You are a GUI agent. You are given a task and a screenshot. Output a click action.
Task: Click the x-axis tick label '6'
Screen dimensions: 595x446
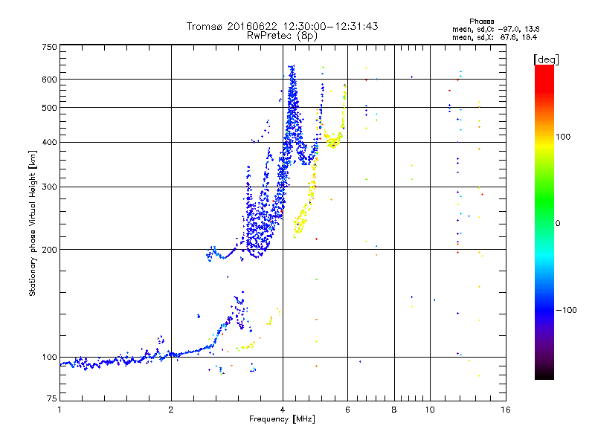tap(347, 410)
